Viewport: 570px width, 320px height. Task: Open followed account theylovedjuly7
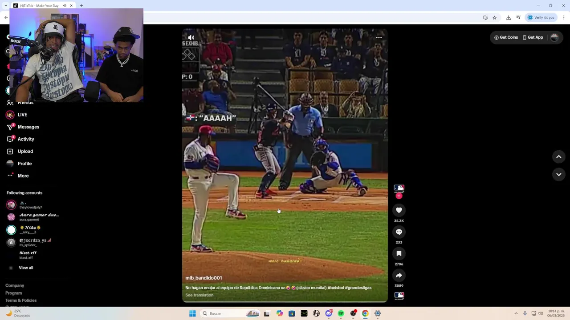tap(31, 205)
